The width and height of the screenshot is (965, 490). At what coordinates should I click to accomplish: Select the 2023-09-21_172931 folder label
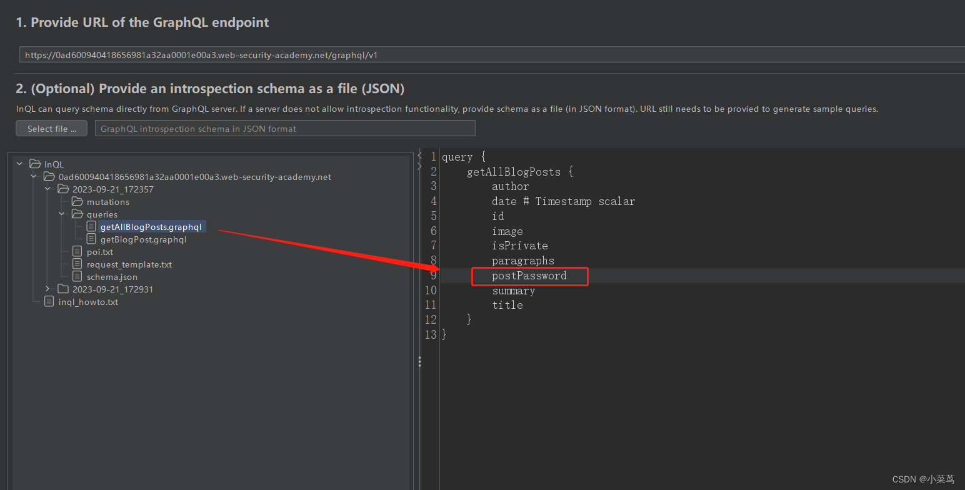(112, 289)
